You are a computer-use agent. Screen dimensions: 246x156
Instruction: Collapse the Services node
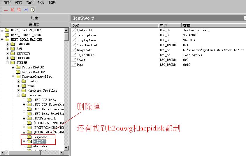[19, 95]
